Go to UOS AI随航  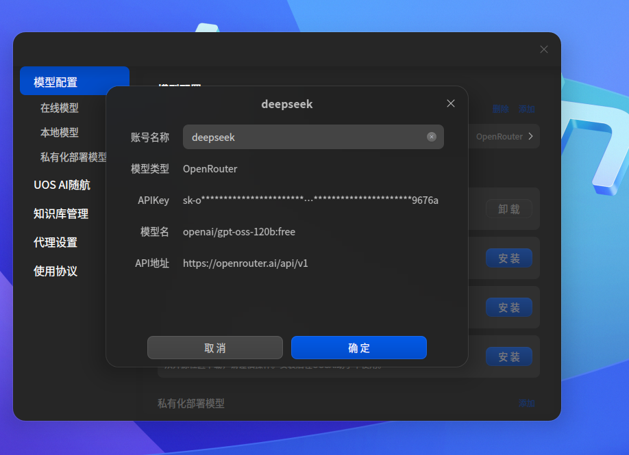(x=62, y=185)
